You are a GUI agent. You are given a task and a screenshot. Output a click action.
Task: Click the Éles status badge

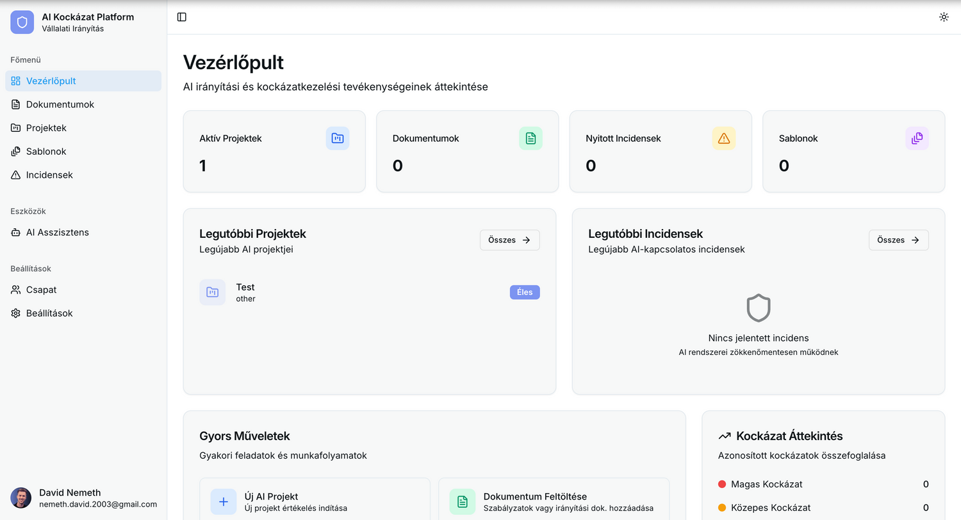[525, 292]
